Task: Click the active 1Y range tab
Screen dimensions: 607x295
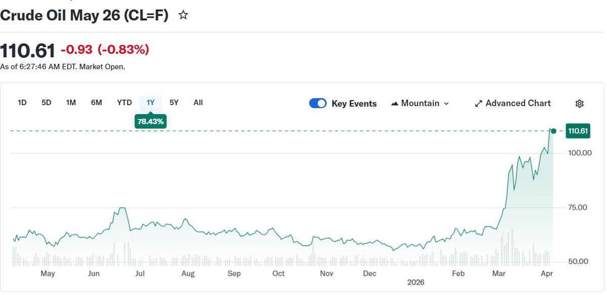Action: point(151,103)
